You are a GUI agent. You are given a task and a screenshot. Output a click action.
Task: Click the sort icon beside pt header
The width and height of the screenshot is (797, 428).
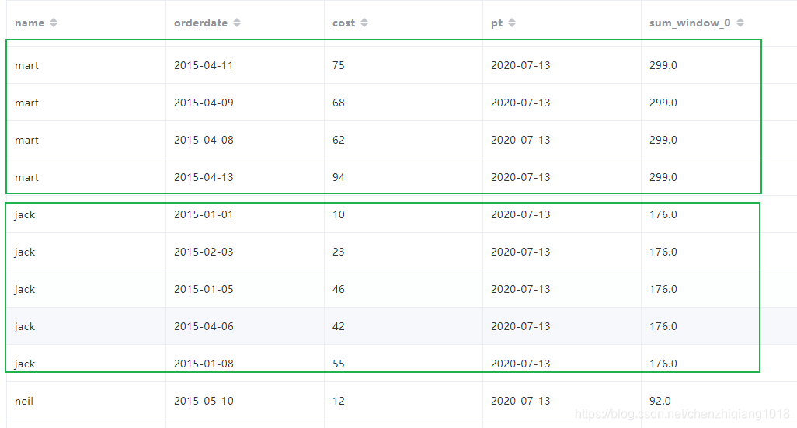(x=512, y=23)
